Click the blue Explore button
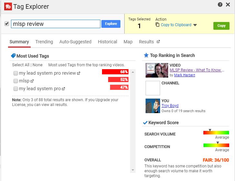 coord(111,24)
